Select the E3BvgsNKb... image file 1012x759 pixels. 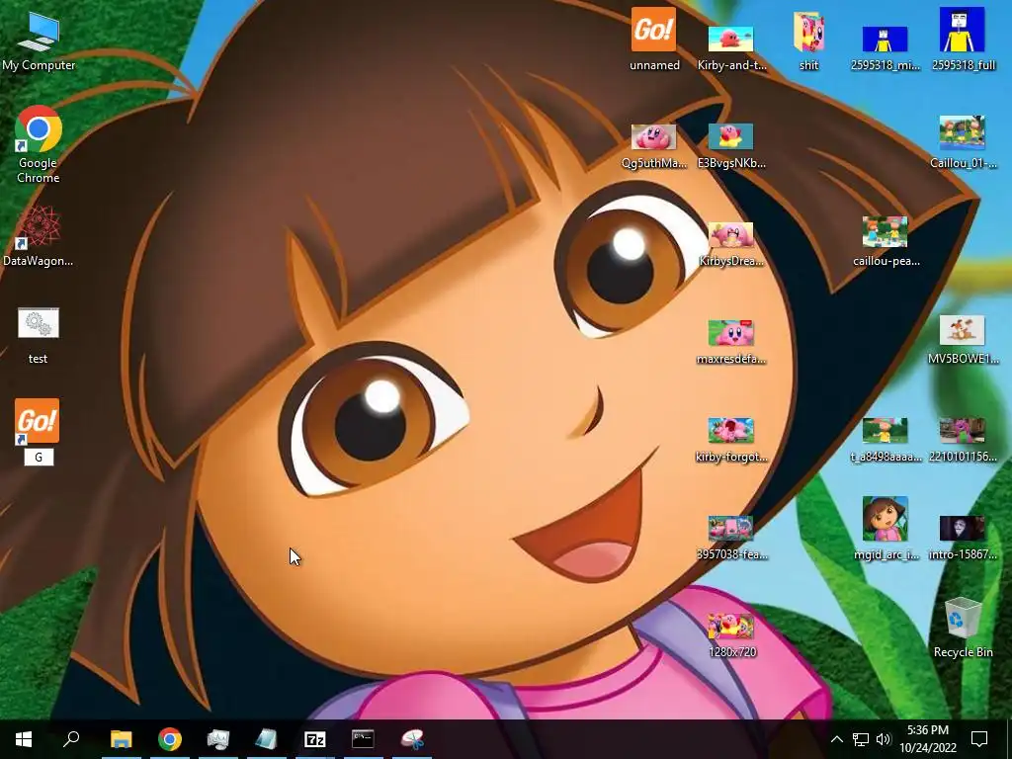[731, 146]
